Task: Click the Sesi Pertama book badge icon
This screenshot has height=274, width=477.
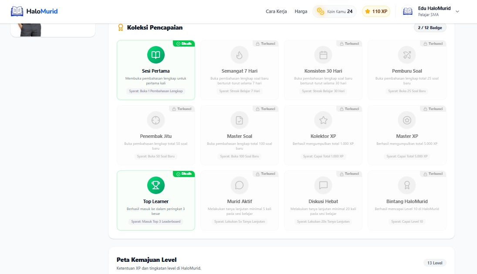Action: [x=156, y=55]
